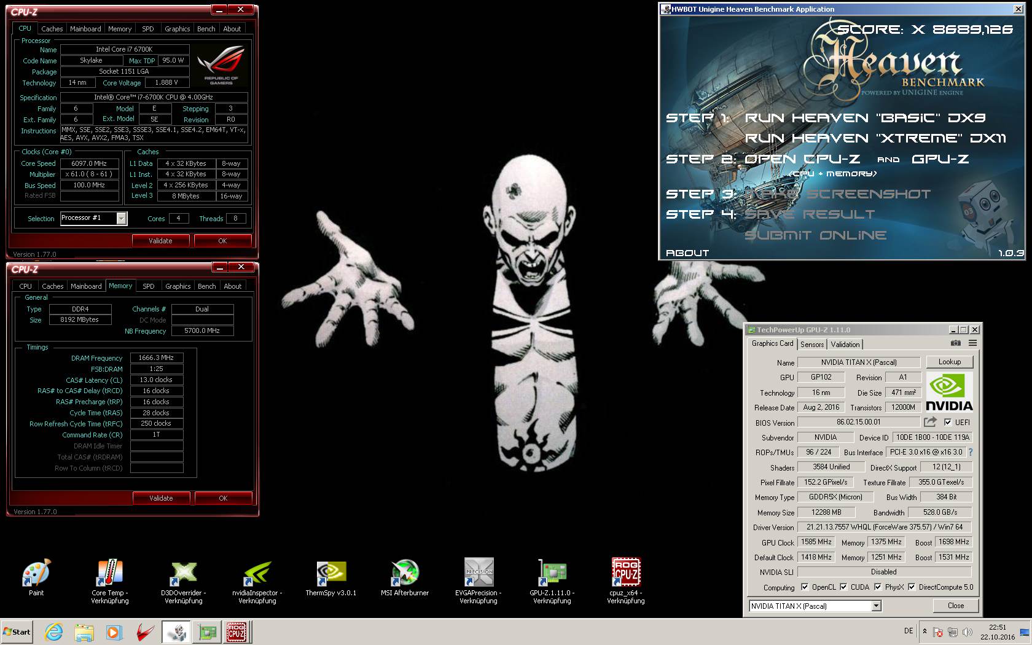Viewport: 1032px width, 645px height.
Task: Click the red security flag tray icon
Action: [x=938, y=632]
